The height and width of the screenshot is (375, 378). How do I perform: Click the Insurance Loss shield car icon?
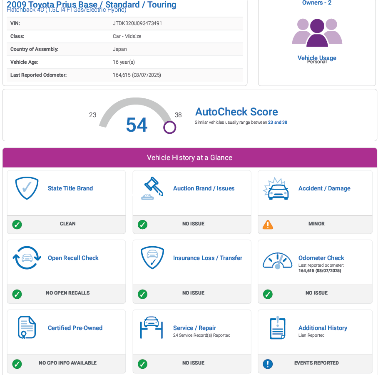tap(152, 258)
